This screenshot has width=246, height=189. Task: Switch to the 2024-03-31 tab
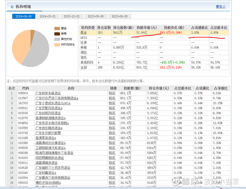pyautogui.click(x=48, y=16)
